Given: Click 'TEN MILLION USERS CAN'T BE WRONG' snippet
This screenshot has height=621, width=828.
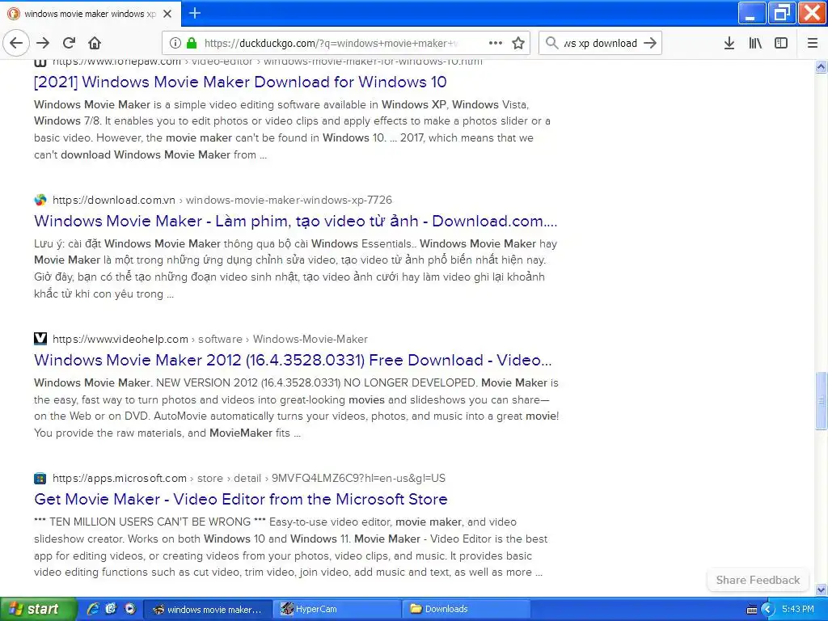Looking at the screenshot, I should (x=150, y=522).
